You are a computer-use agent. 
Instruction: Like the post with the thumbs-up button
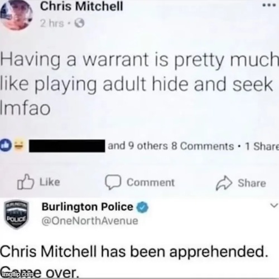39,182
